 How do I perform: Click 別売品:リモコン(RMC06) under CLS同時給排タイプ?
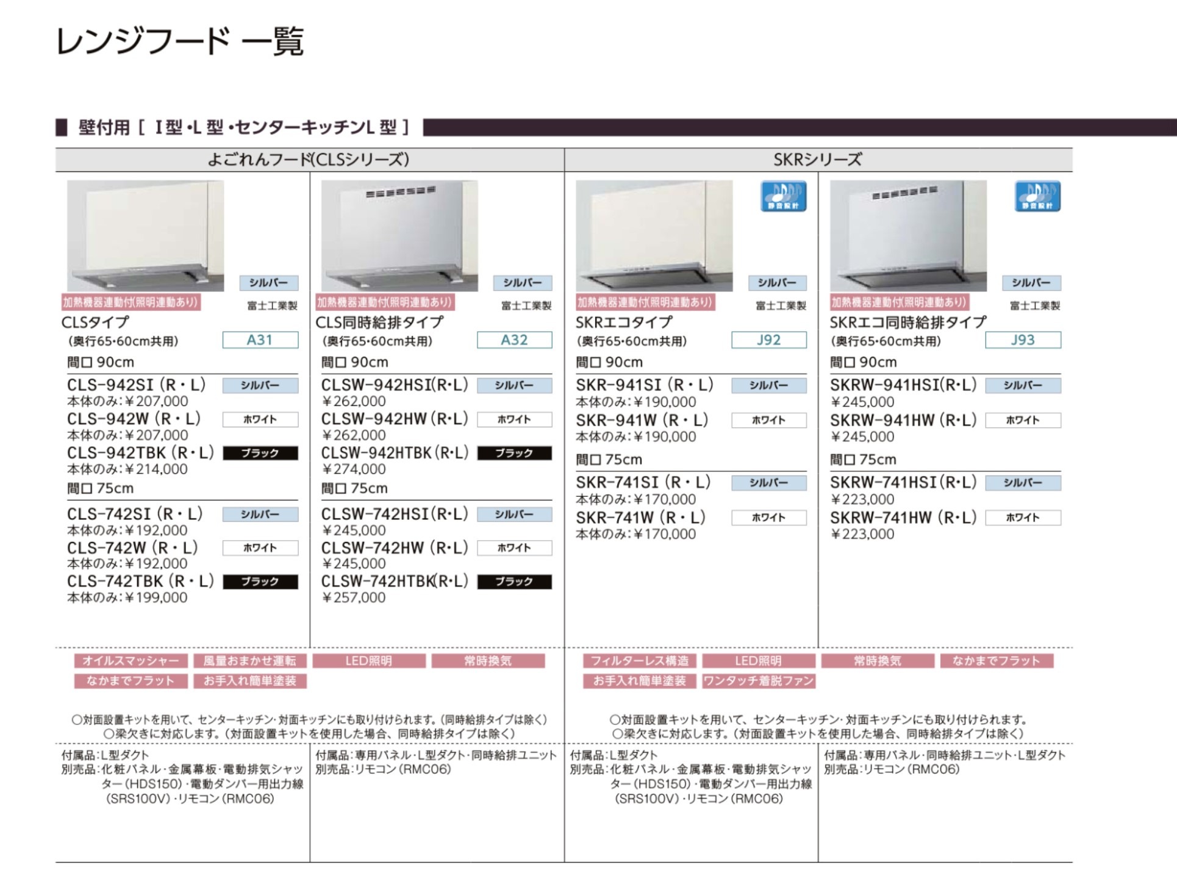[x=383, y=769]
